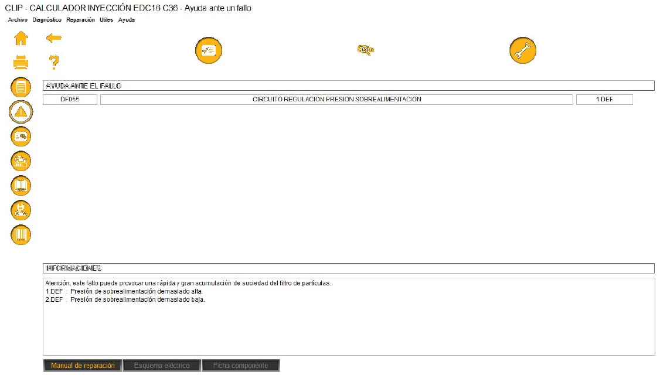The image size is (667, 375).
Task: Click the CLIP window title text
Action: point(128,8)
